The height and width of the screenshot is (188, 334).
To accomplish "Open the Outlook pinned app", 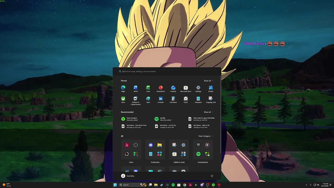I will point(173,89).
